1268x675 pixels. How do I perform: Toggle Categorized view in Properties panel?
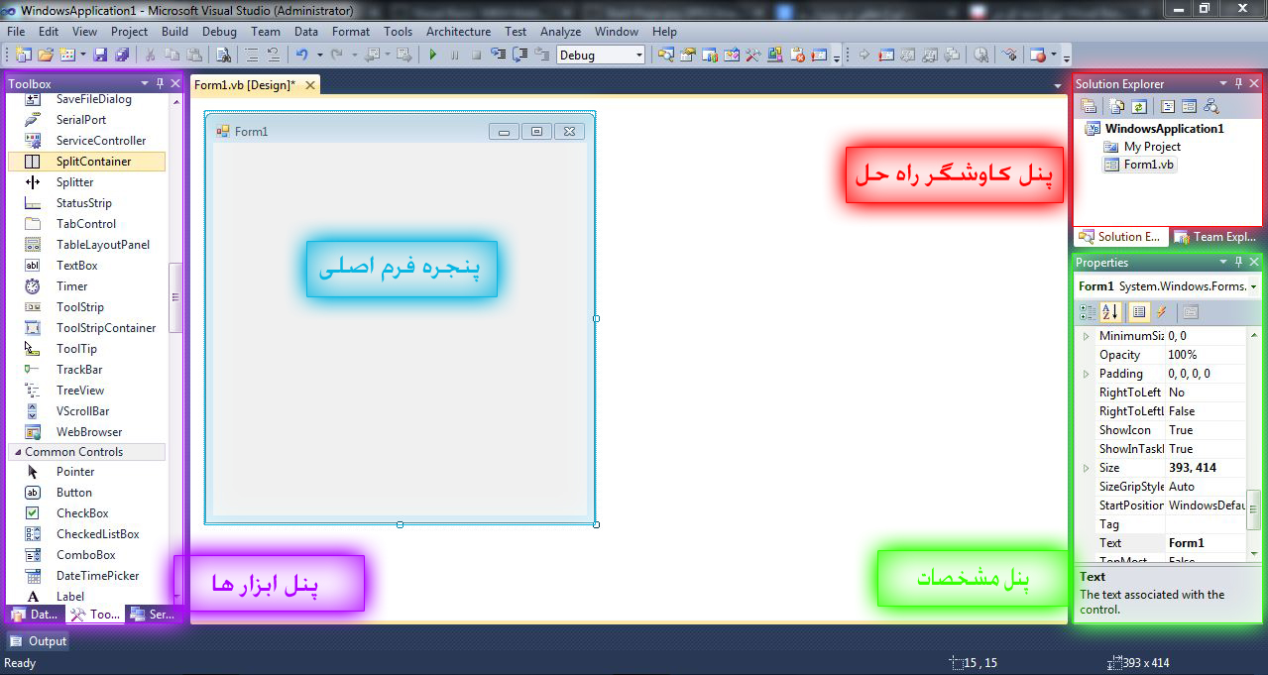(x=1088, y=312)
